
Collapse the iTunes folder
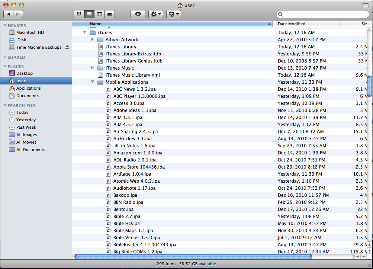click(x=85, y=32)
